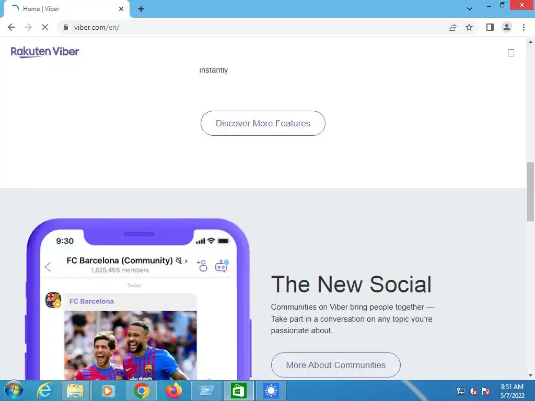Click the network tray icon
Image resolution: width=535 pixels, height=401 pixels.
[x=461, y=391]
